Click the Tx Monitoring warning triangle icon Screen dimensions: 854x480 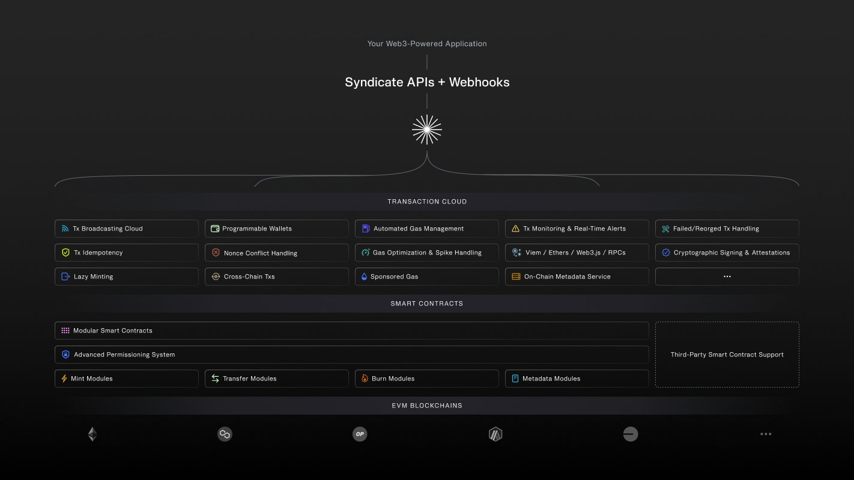point(515,229)
